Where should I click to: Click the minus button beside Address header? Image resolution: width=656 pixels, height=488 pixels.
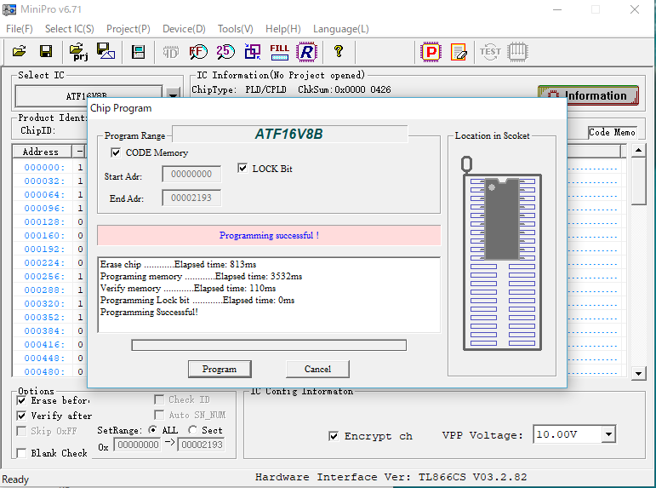79,152
